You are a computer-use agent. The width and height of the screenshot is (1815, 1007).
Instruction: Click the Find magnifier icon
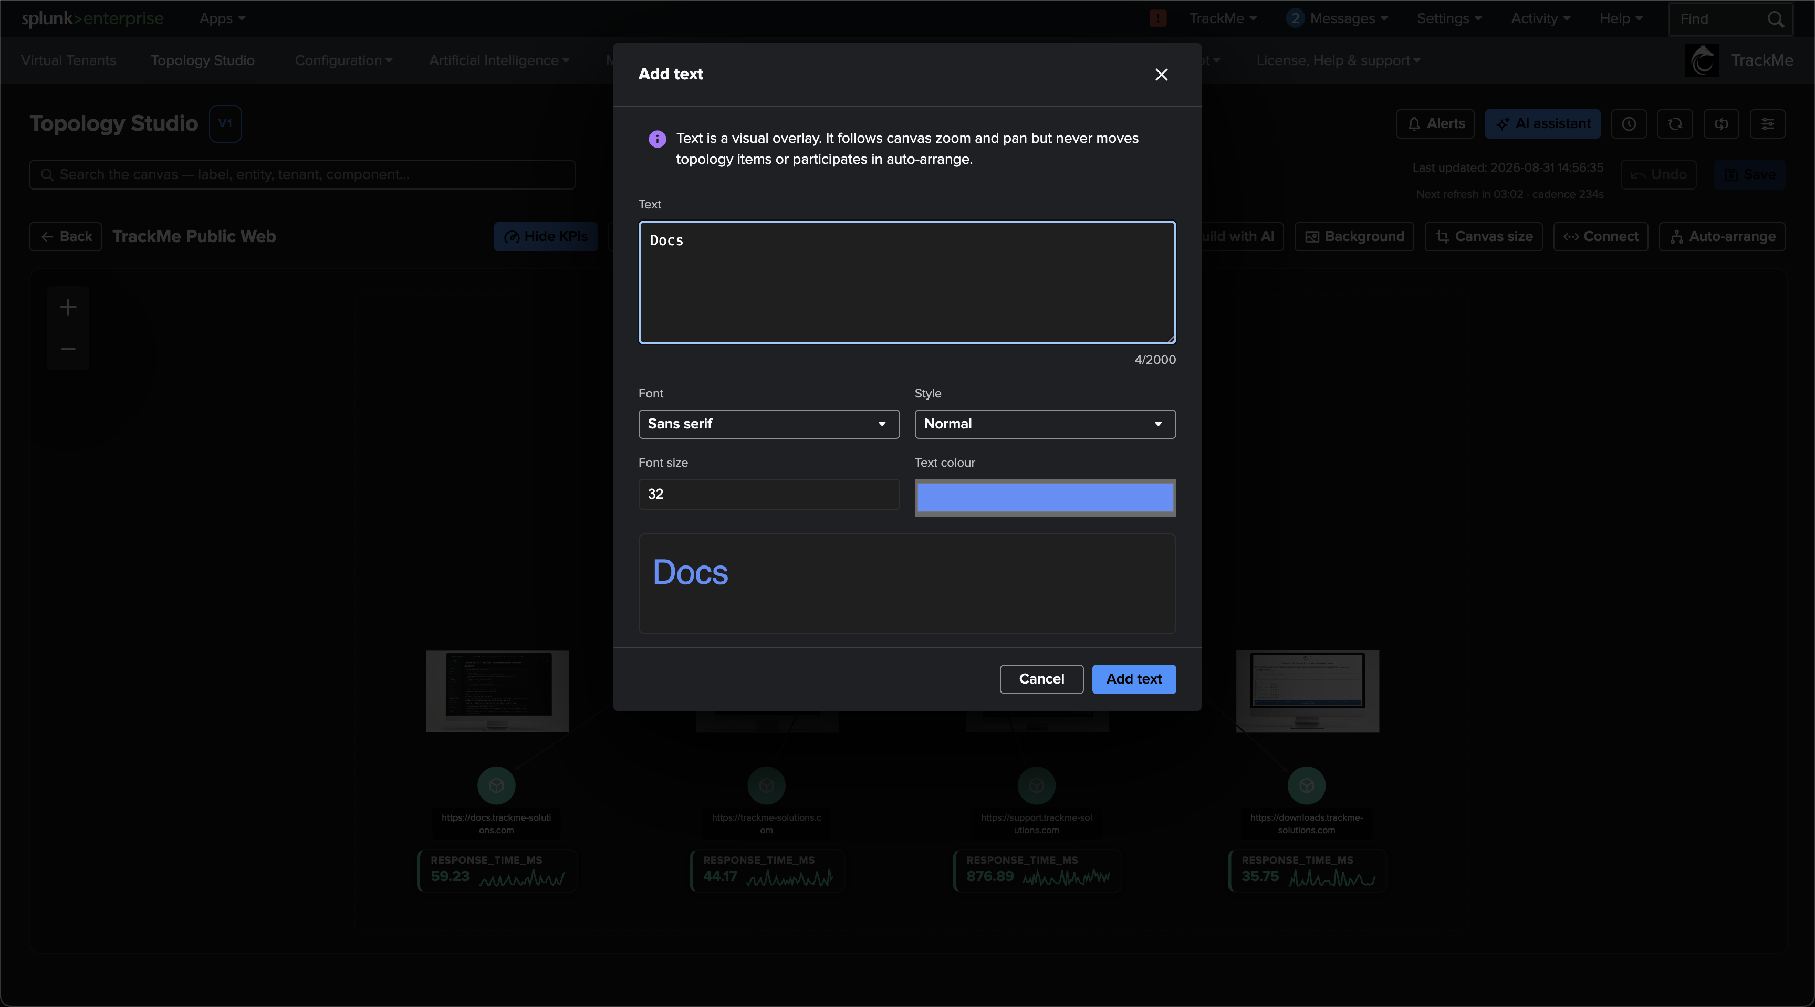1776,19
